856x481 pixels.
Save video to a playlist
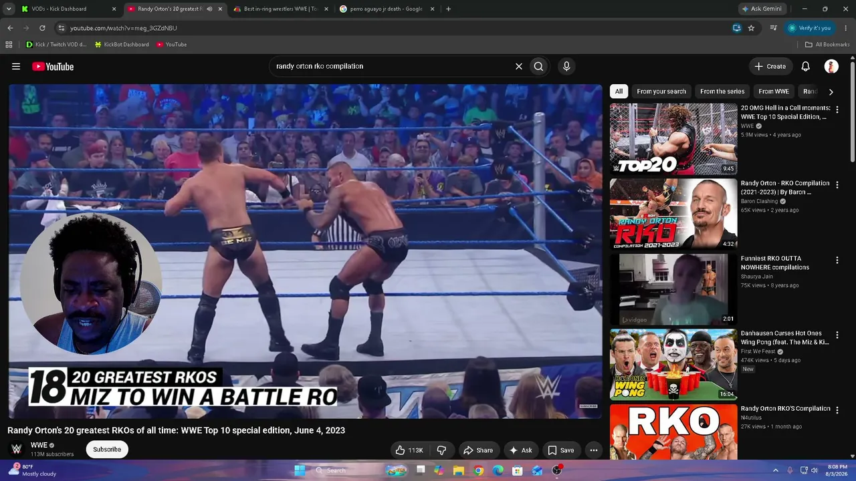pos(561,450)
